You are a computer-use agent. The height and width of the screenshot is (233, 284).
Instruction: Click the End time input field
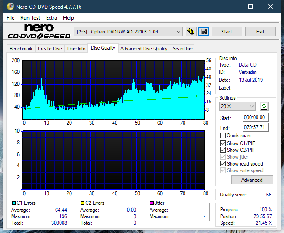coord(255,127)
